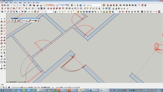Open the 文件 (File) menu

(x=2, y=3)
